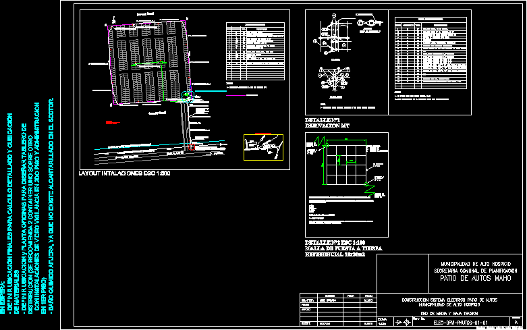
Task: Click the green grounding grid mesh drawing
Action: [346, 162]
